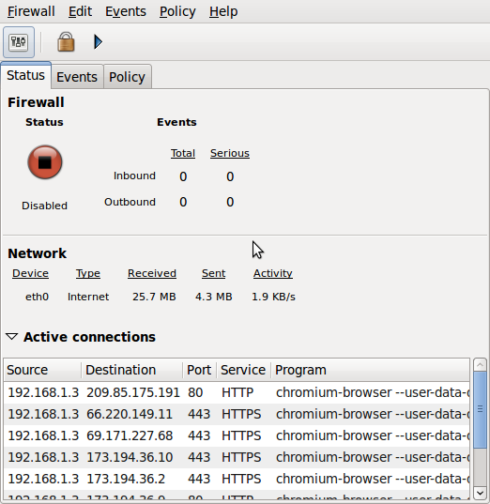Collapse the Active connections section
The height and width of the screenshot is (504, 490).
(x=12, y=337)
